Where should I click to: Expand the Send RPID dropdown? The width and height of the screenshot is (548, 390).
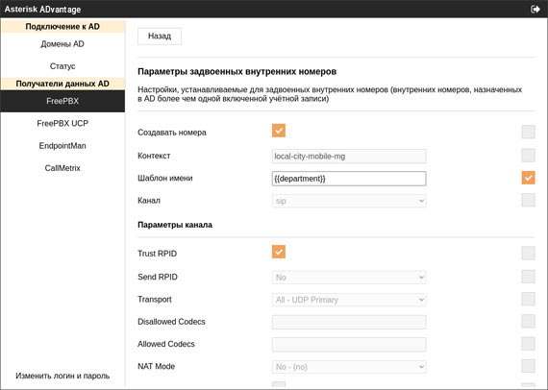[349, 278]
